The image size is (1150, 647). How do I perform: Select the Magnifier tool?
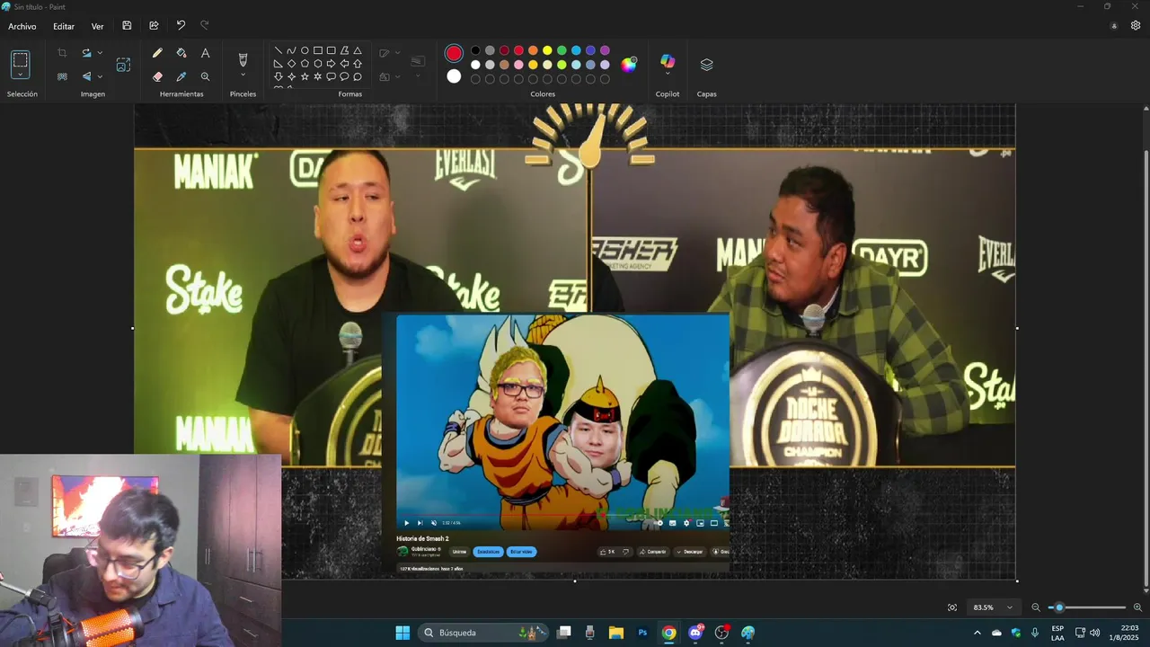[x=205, y=76]
